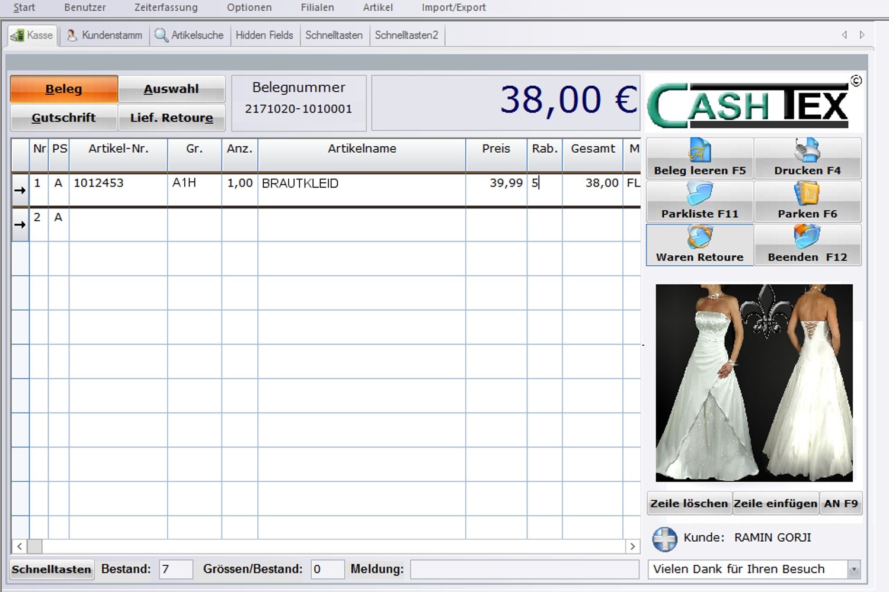Switch to the Schnelltasten2 tab
This screenshot has width=889, height=592.
coord(407,36)
